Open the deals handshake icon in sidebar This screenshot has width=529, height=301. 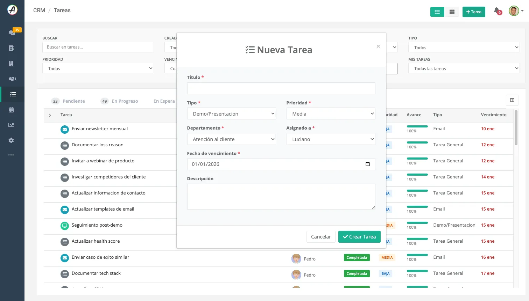pyautogui.click(x=12, y=79)
